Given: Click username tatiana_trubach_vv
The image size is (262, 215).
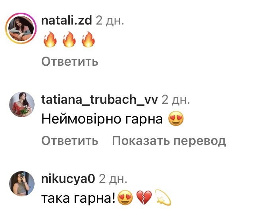Looking at the screenshot, I should pyautogui.click(x=99, y=99).
